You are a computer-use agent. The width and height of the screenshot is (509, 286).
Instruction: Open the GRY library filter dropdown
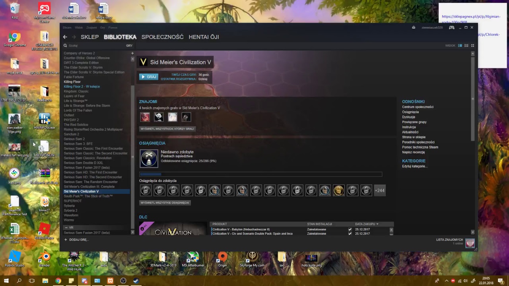click(129, 46)
